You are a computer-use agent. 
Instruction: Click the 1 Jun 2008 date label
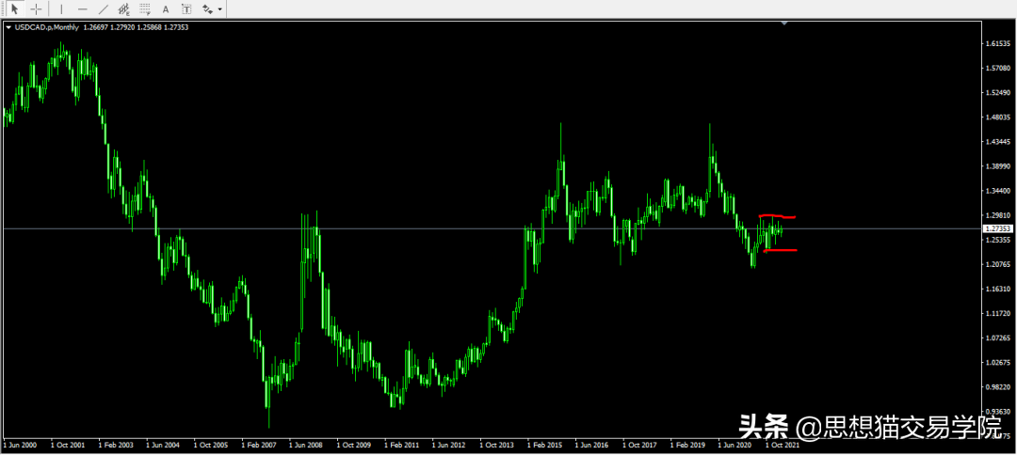[x=305, y=446]
